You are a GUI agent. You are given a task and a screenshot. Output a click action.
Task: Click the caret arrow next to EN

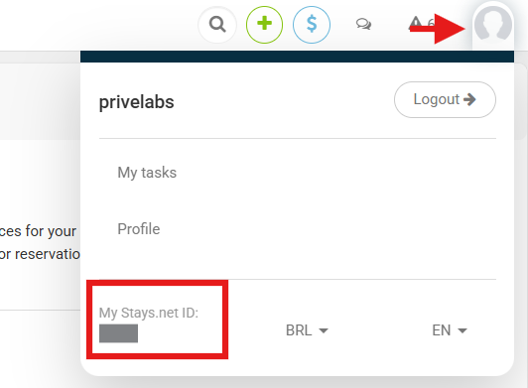462,330
